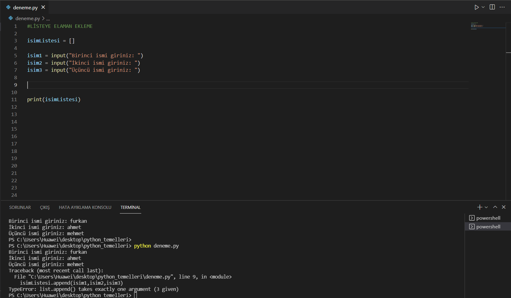Run the Python file with play icon

[476, 7]
